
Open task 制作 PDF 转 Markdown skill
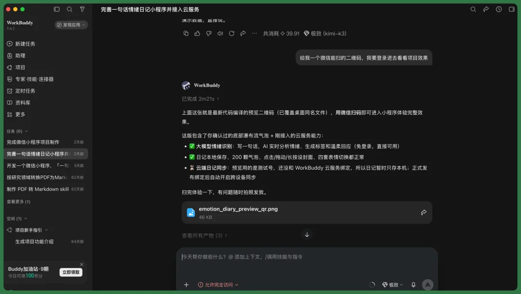click(46, 189)
